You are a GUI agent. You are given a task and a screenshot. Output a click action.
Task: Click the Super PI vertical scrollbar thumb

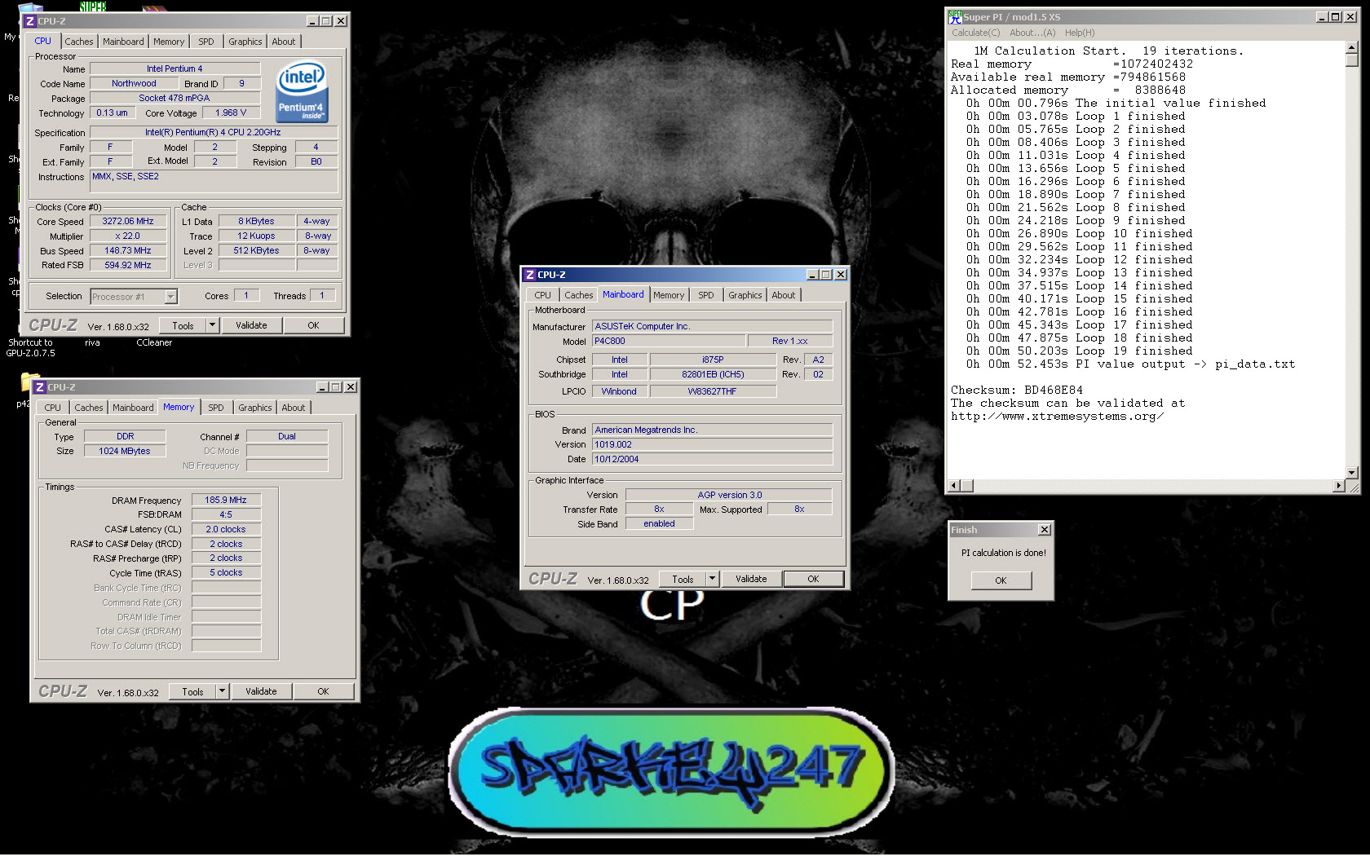(1352, 61)
